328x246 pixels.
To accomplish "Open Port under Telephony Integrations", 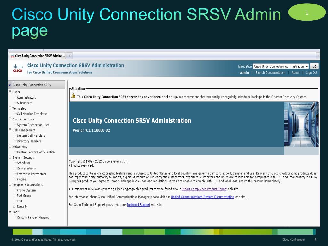I will (20, 201).
